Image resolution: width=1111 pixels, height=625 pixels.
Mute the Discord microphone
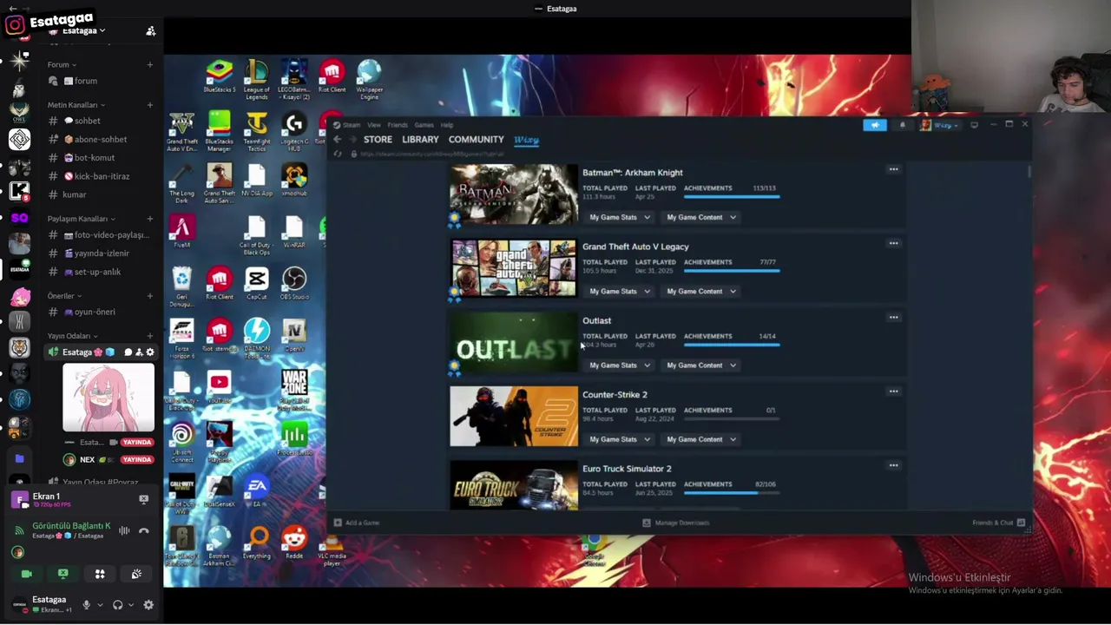tap(86, 605)
